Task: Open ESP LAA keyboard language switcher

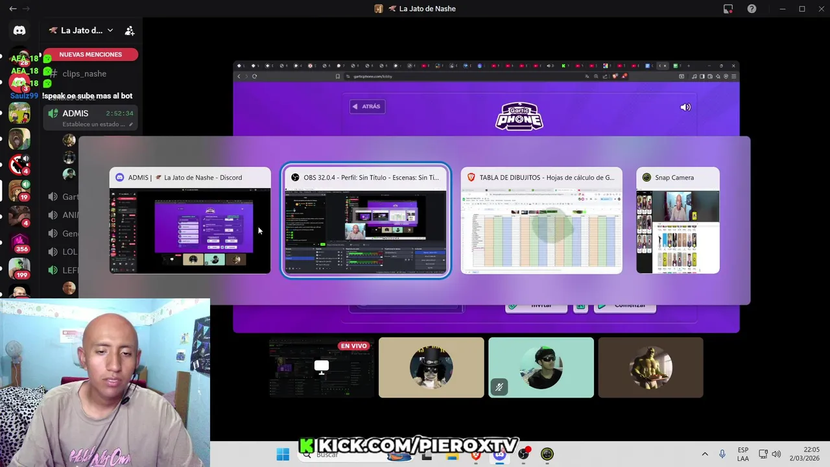Action: [x=743, y=454]
